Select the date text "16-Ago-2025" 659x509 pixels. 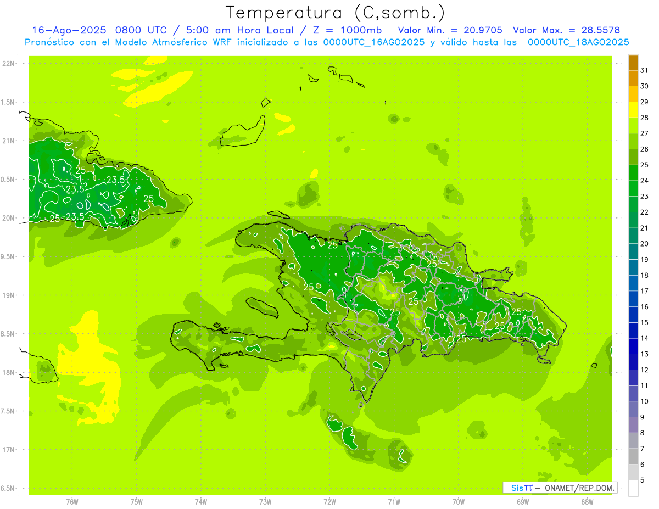click(x=70, y=30)
